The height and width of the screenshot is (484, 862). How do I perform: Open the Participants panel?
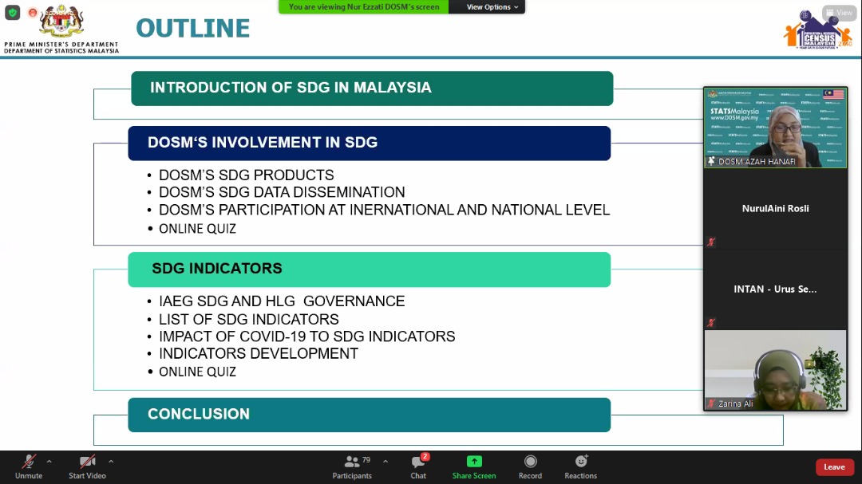pyautogui.click(x=352, y=467)
